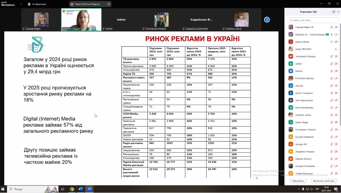
Task: Open the Zoom Workplace dropdown chevron
Action: [21, 4]
